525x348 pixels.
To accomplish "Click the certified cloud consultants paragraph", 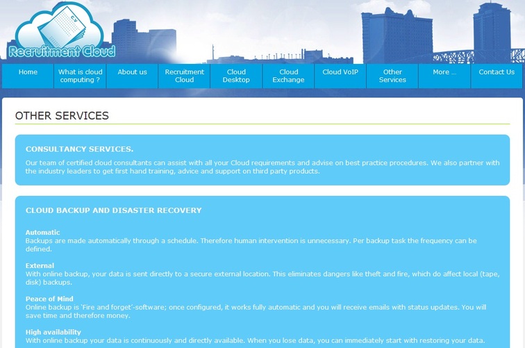I will (x=262, y=167).
